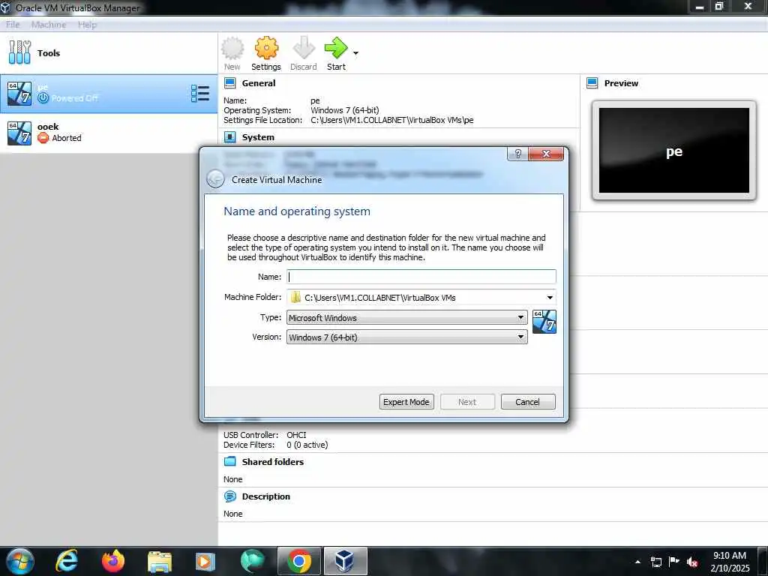Open Settings gear in the toolbar

click(x=266, y=54)
